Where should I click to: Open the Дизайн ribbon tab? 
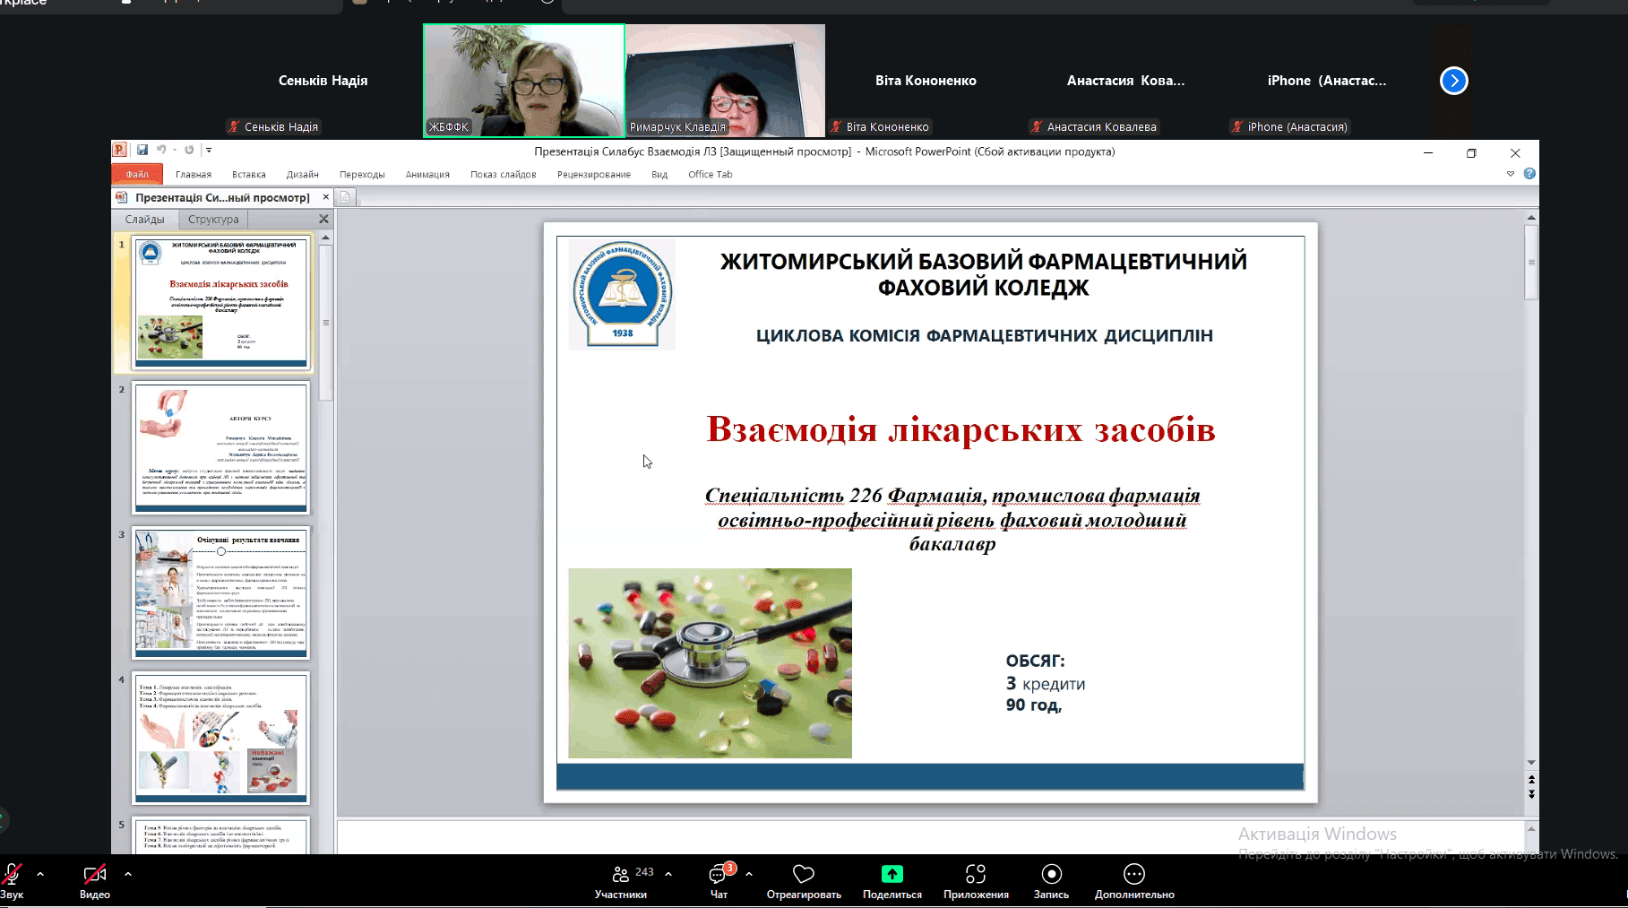303,175
